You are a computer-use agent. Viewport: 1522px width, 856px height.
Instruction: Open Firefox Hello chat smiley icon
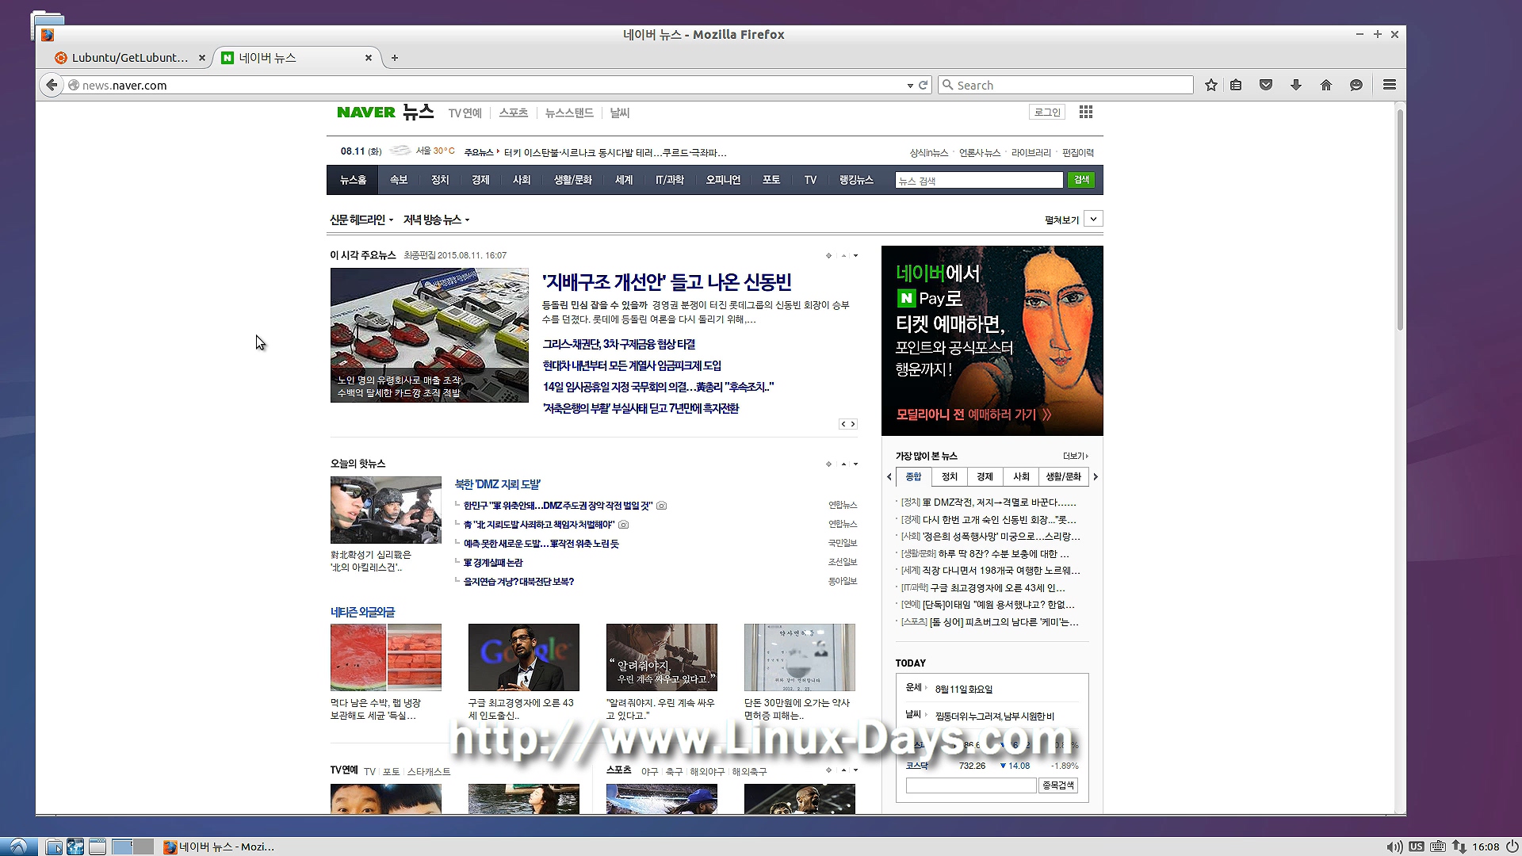(1356, 85)
